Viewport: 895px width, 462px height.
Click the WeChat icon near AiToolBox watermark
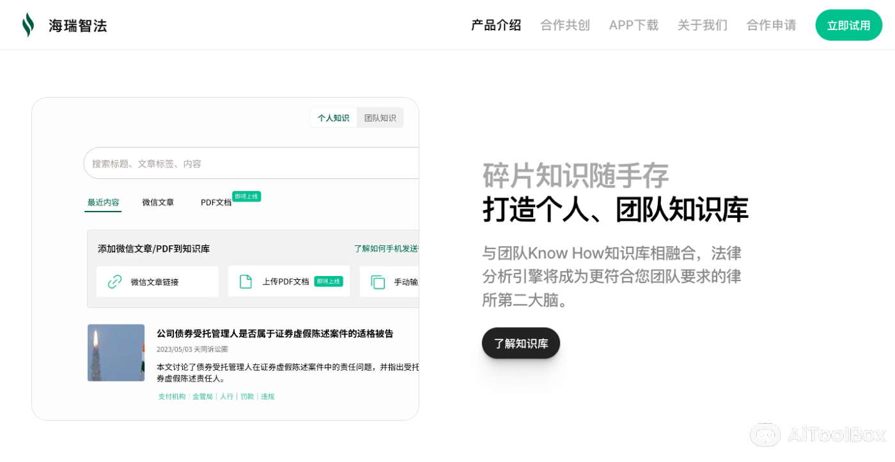point(765,435)
